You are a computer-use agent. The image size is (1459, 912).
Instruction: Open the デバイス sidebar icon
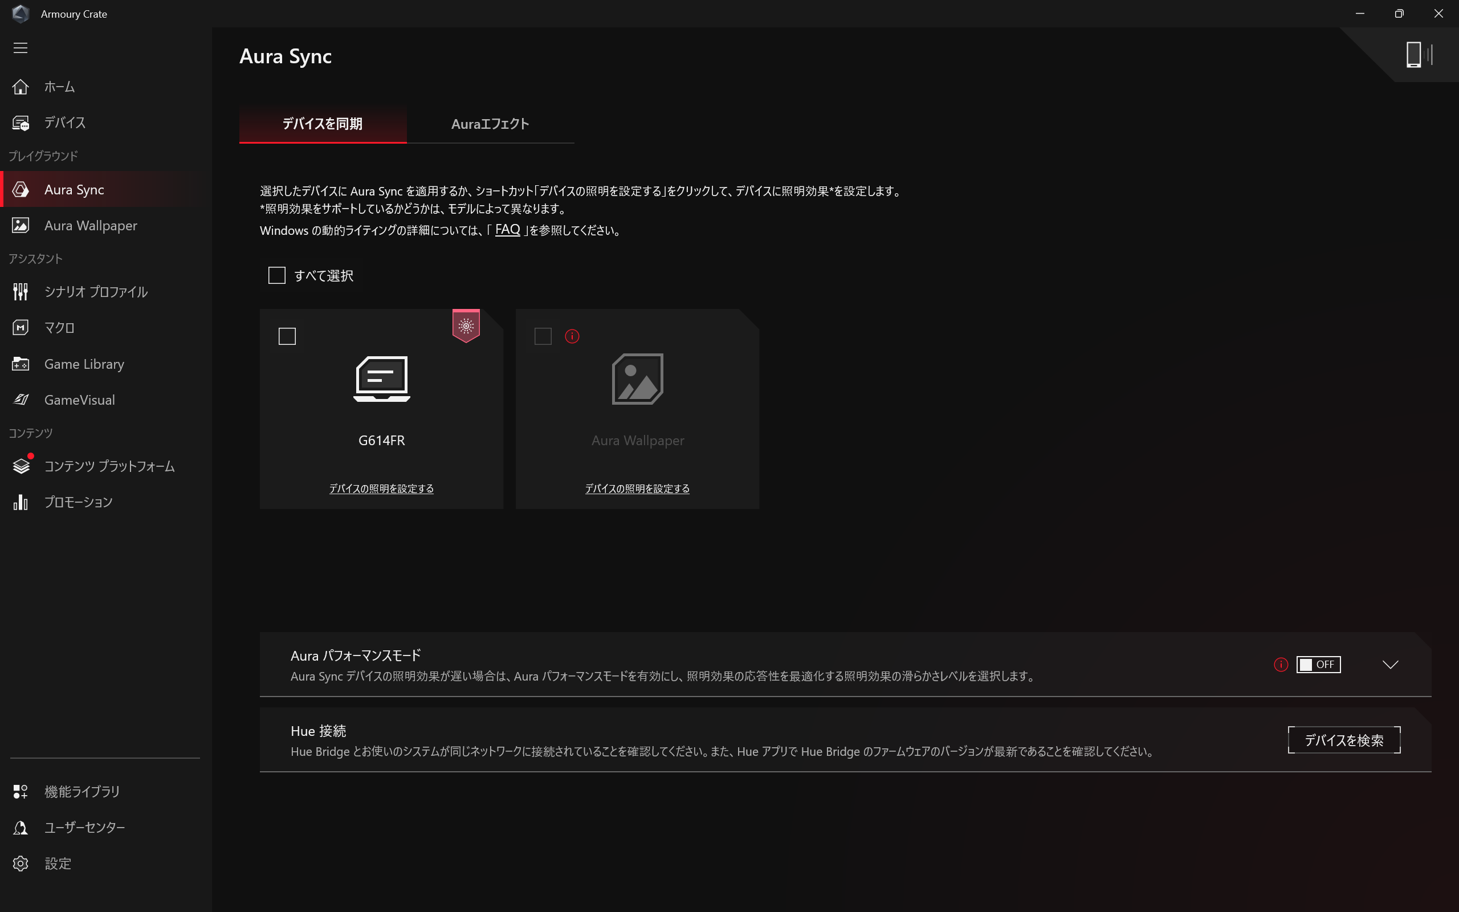coord(21,123)
